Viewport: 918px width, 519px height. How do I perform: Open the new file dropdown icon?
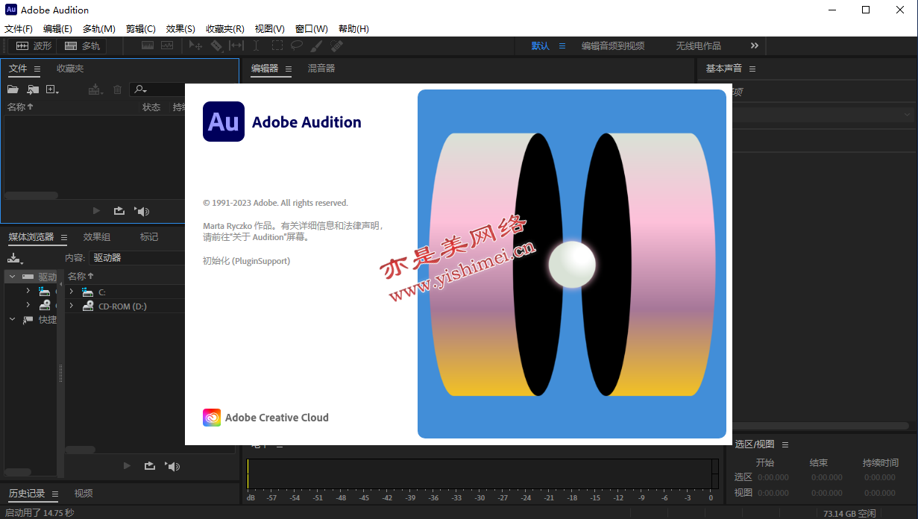coord(52,89)
